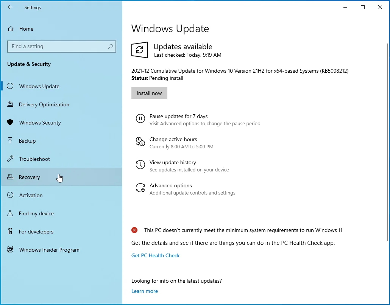Click the Advanced options gear-sync icon
The height and width of the screenshot is (305, 390).
140,188
